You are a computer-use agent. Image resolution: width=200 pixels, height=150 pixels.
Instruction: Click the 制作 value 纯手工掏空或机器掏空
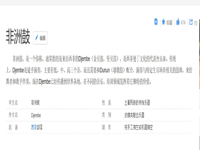[x=138, y=127]
